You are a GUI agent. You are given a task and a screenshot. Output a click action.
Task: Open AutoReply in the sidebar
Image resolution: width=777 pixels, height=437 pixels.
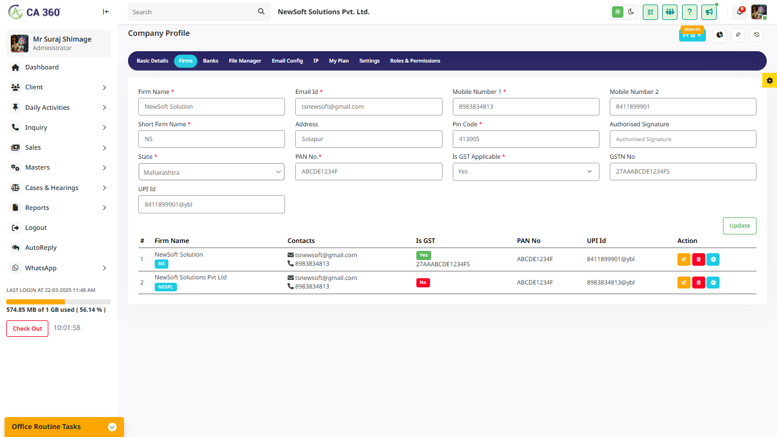coord(59,248)
